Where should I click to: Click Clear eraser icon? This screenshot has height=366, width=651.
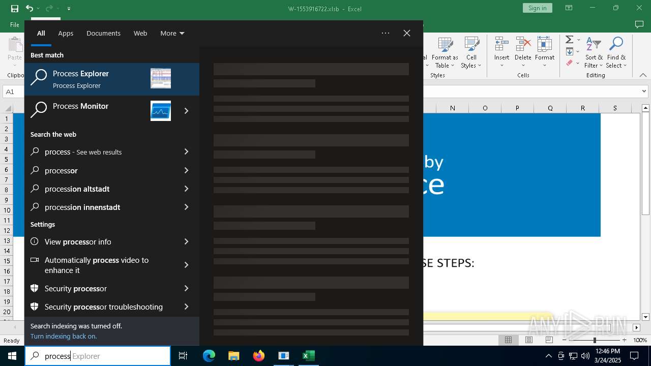(570, 63)
